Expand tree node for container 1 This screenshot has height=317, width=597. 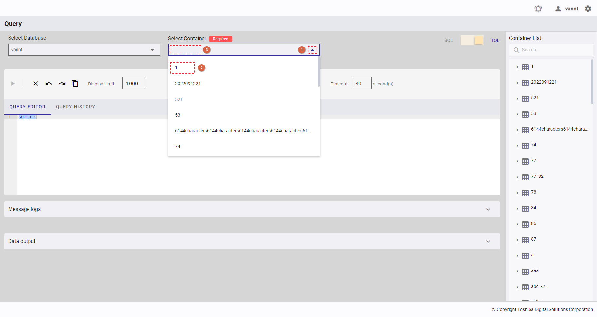(517, 67)
